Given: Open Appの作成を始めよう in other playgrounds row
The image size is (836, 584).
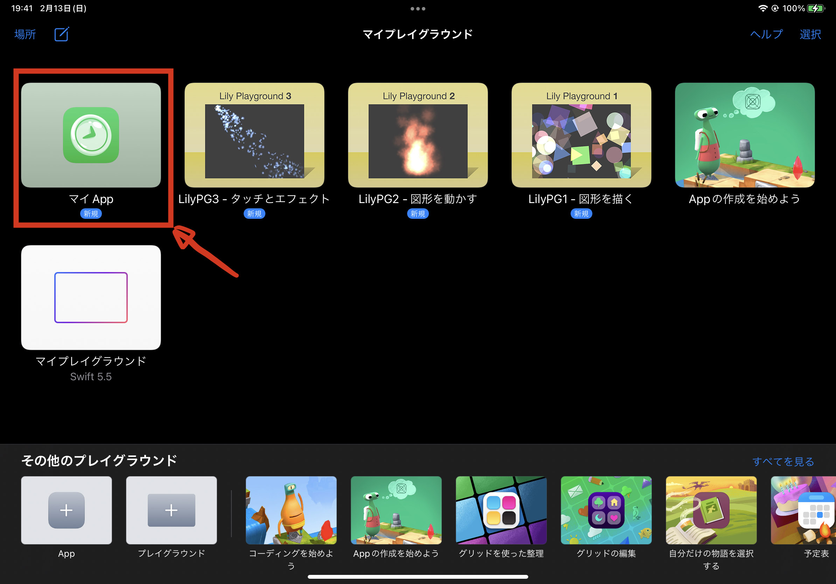Looking at the screenshot, I should coord(396,510).
